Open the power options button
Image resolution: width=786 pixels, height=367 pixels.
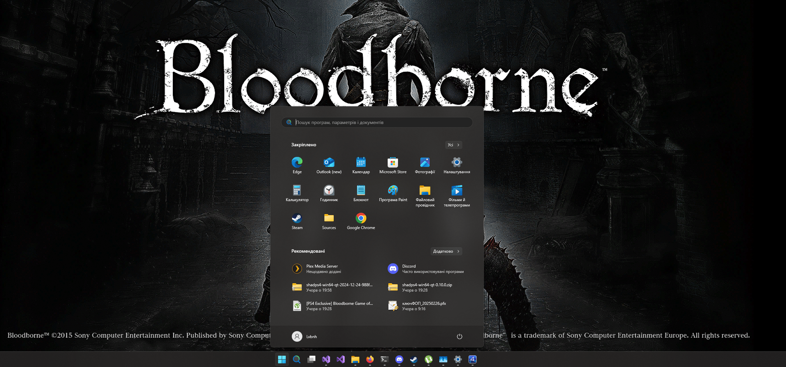click(x=460, y=336)
